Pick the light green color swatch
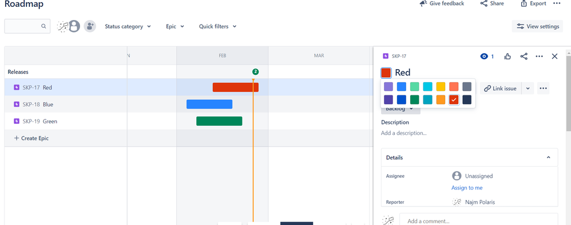 pos(415,86)
